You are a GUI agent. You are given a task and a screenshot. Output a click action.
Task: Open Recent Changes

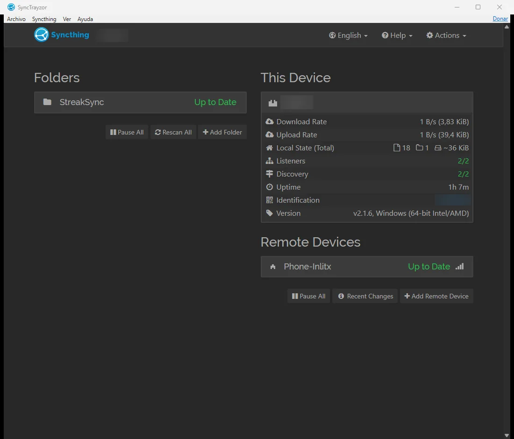tap(365, 296)
